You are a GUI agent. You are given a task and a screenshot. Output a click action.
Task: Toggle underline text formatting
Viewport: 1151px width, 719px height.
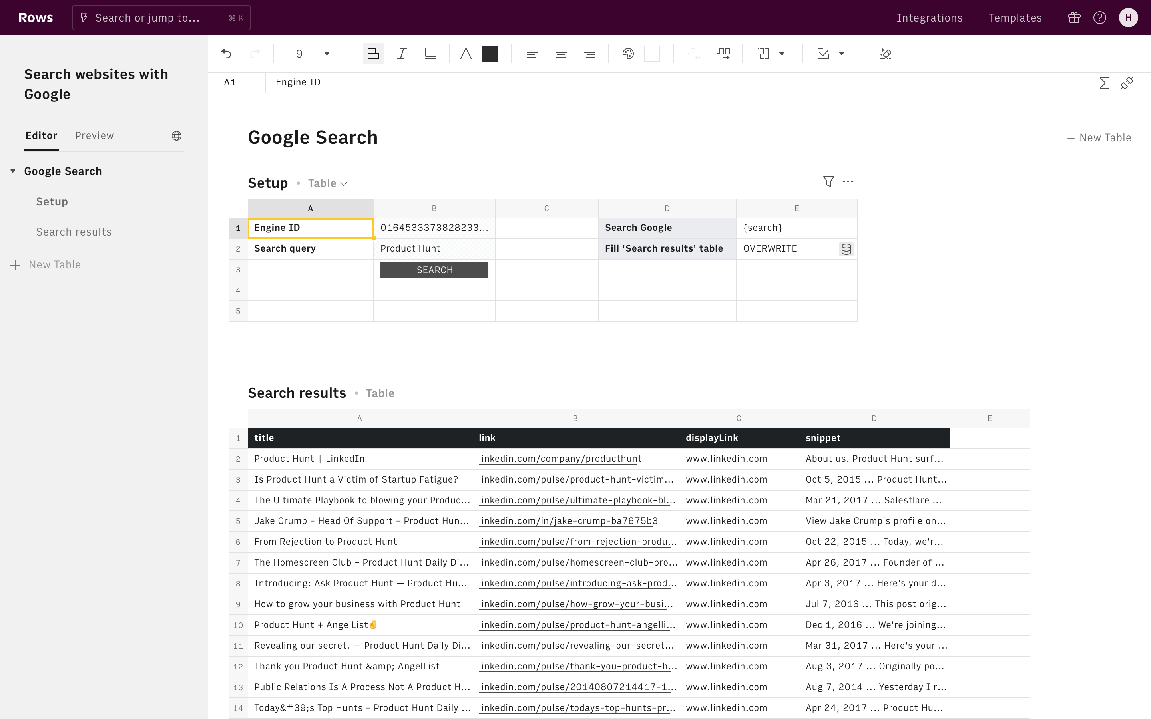tap(430, 54)
